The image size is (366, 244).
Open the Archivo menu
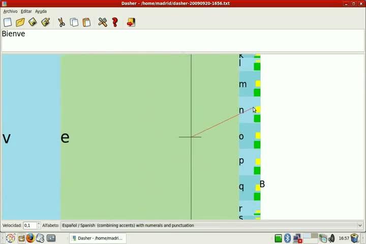[10, 11]
